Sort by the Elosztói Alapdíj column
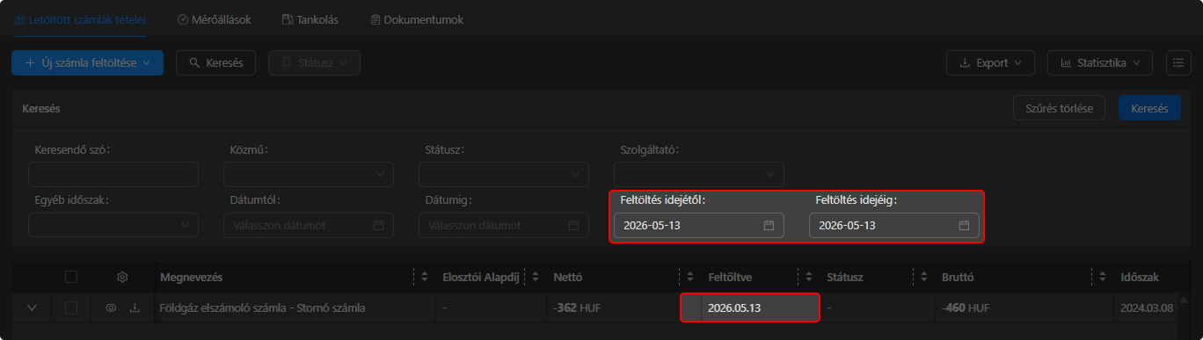 click(535, 277)
